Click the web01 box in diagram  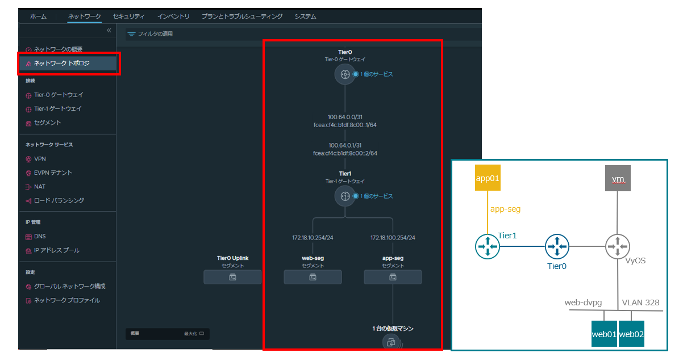pyautogui.click(x=604, y=334)
